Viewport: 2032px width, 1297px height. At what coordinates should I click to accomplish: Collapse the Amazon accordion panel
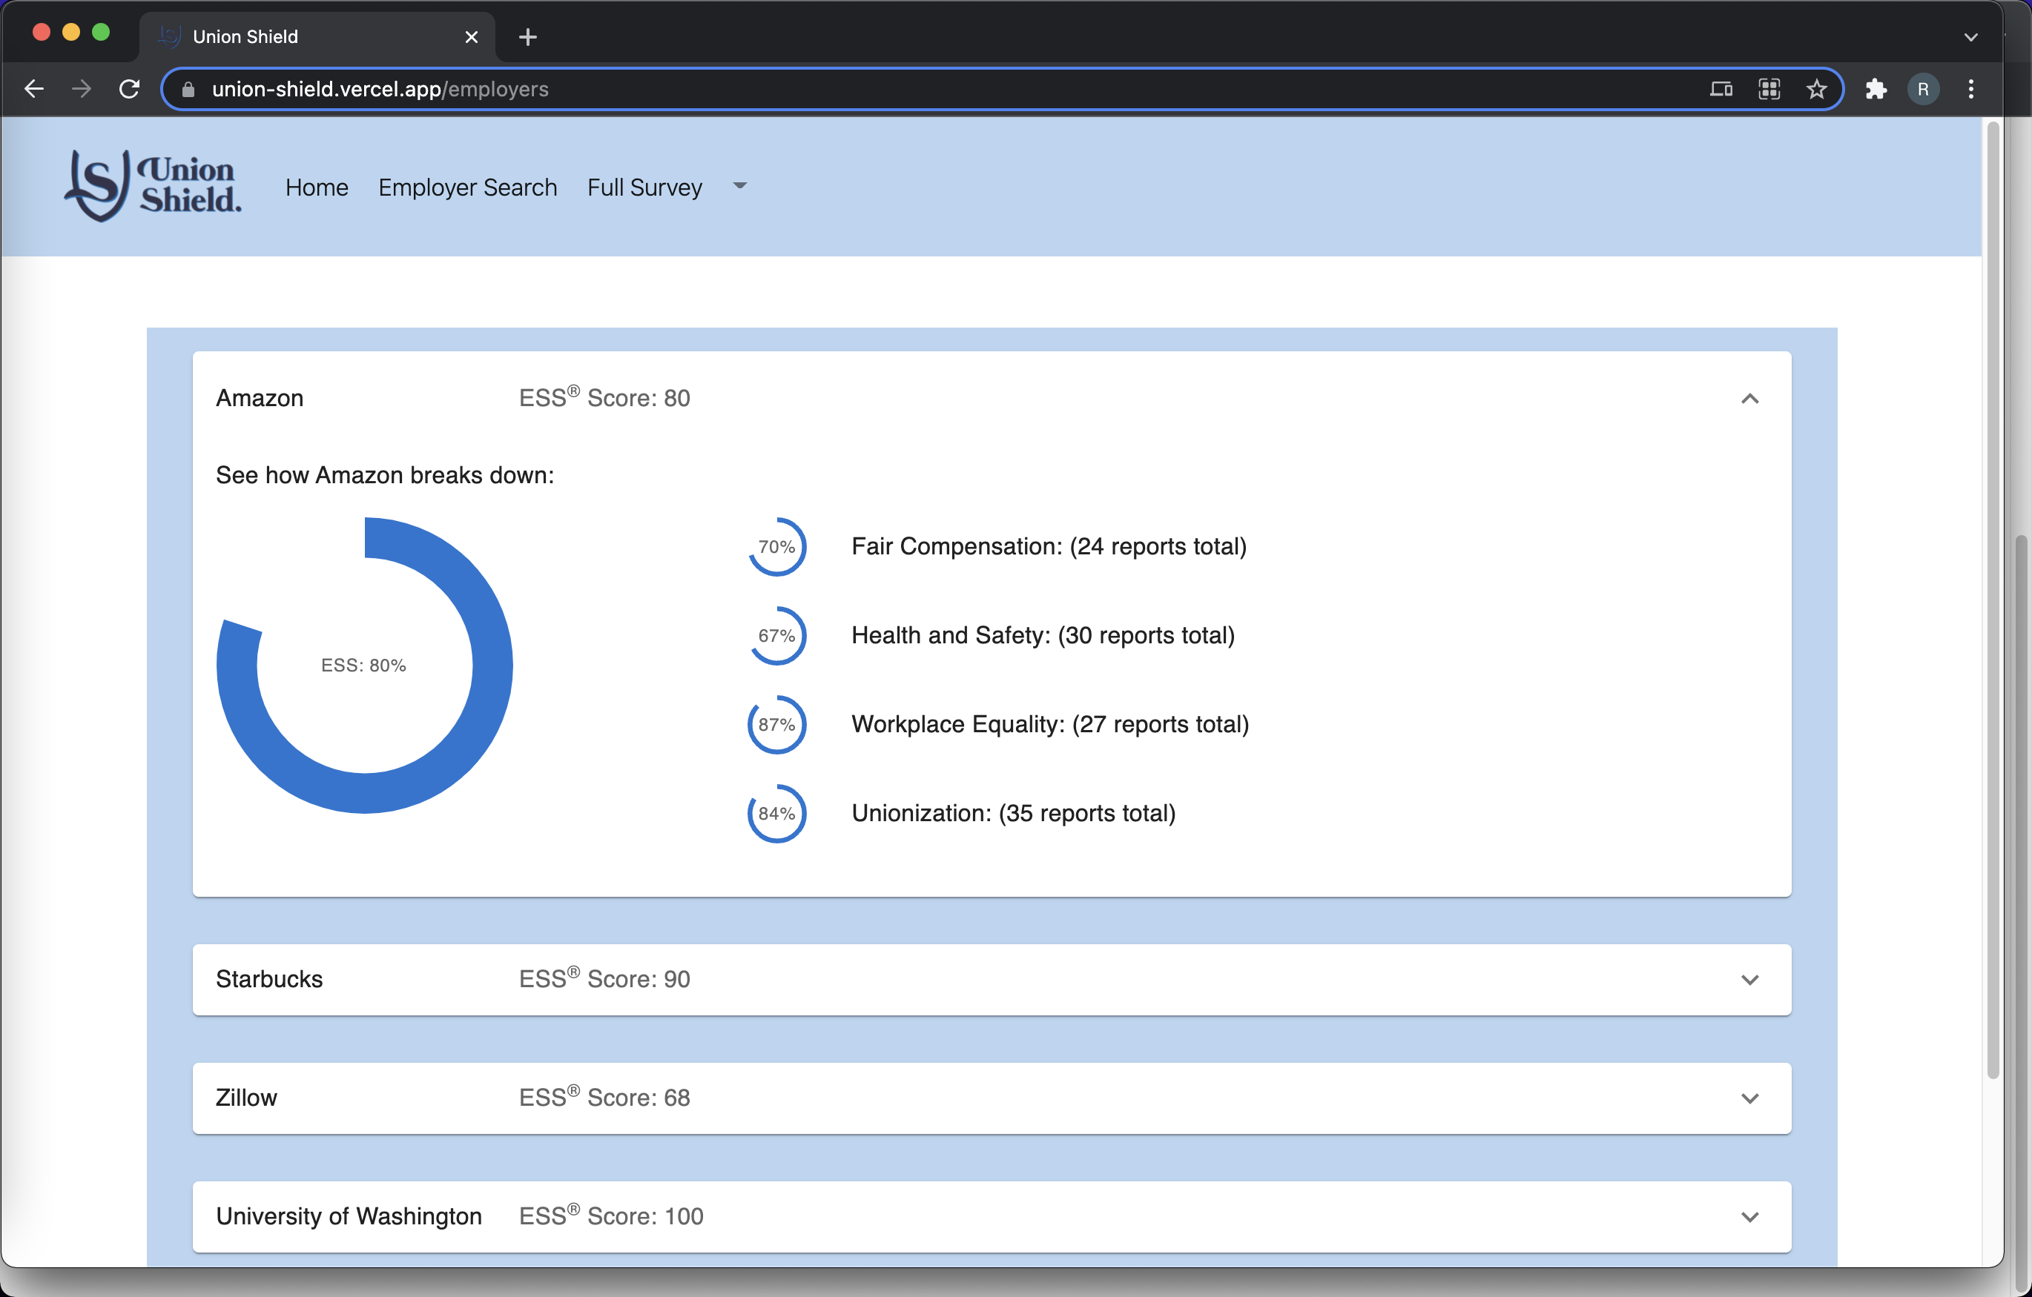tap(1749, 398)
